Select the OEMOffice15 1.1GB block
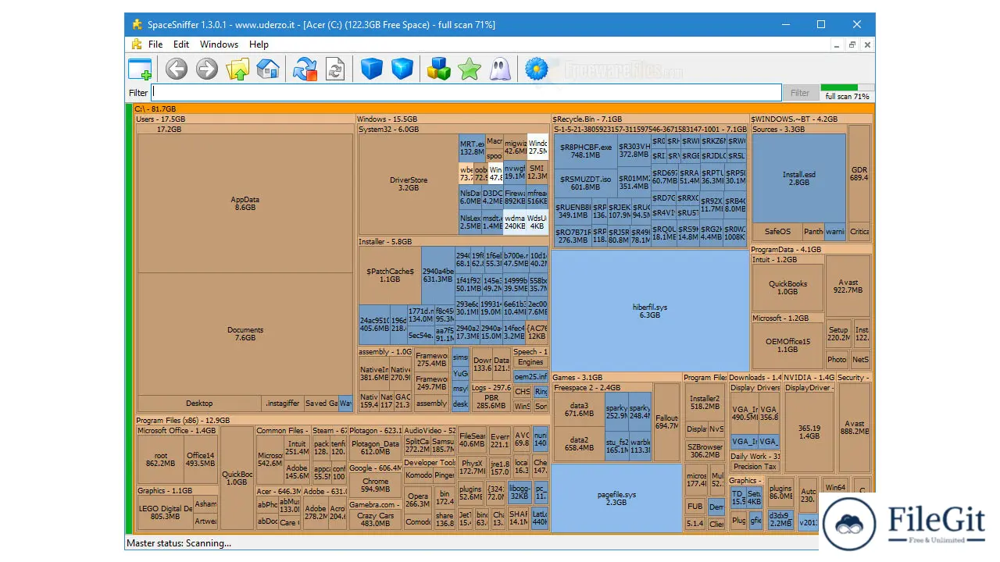This screenshot has width=1000, height=562. pyautogui.click(x=787, y=346)
